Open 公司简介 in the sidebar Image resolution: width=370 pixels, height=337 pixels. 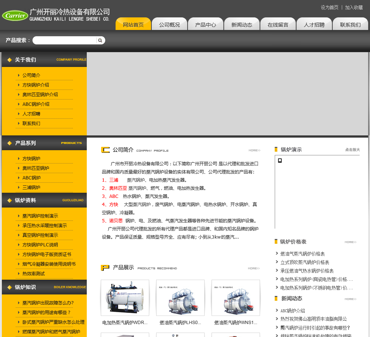point(31,75)
